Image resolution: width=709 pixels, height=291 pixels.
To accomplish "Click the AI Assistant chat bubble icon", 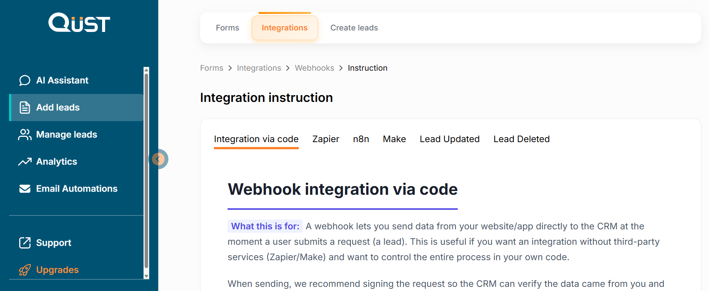I will point(25,80).
